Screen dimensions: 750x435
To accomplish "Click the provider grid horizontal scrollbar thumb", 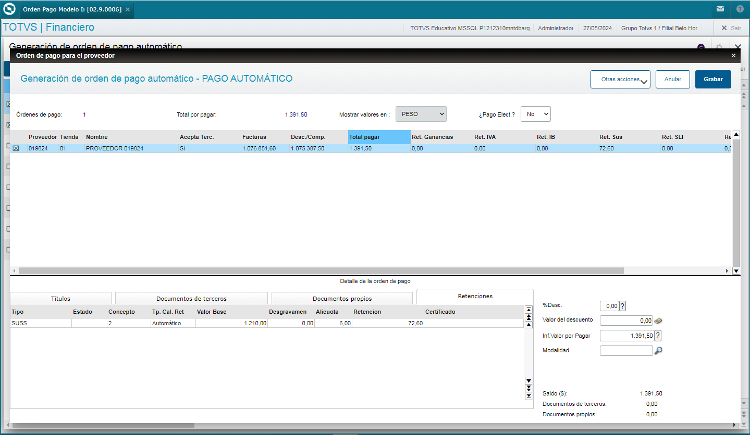I will point(321,271).
